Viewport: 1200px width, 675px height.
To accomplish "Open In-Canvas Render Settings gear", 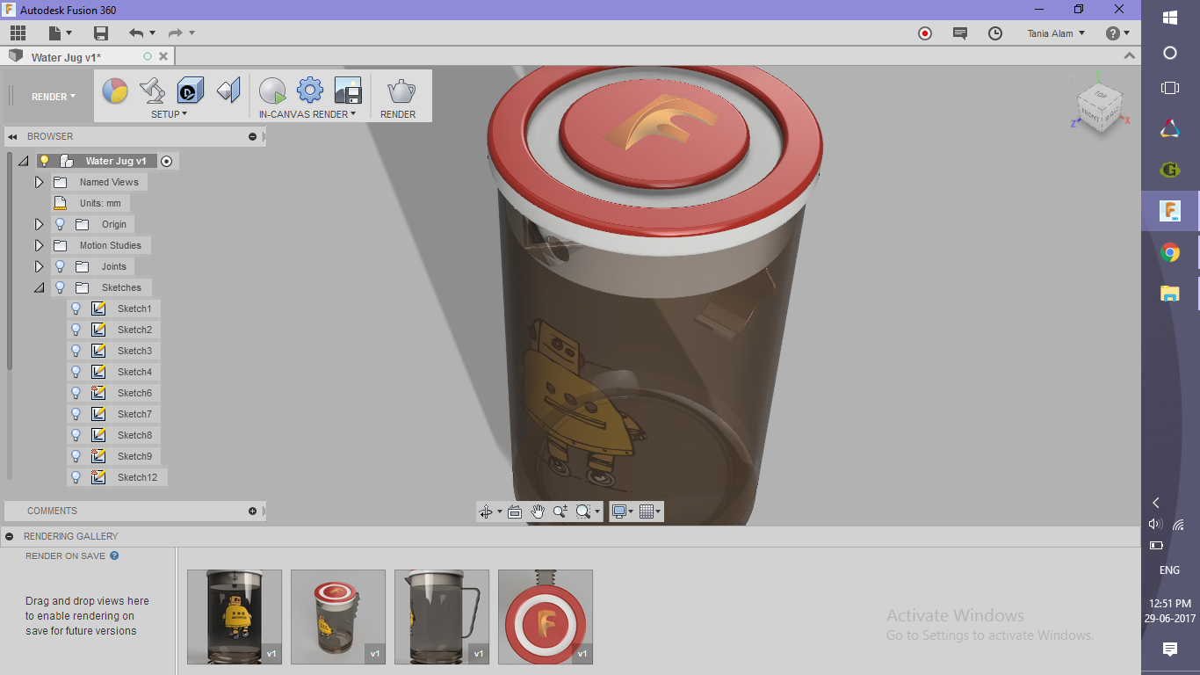I will (x=310, y=90).
